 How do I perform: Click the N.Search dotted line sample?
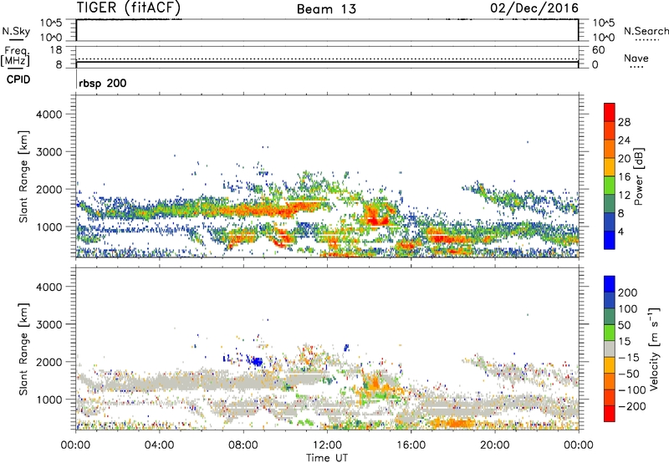coord(647,40)
